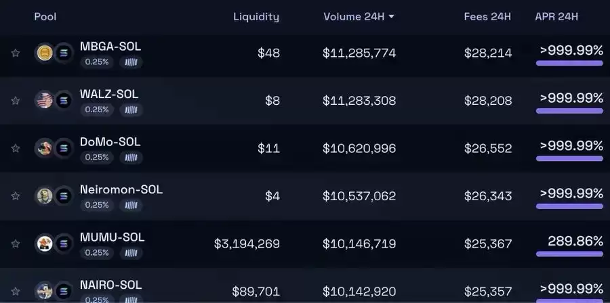Click the Neiromon token icon
Screen dimensions: 610x303
[44, 196]
